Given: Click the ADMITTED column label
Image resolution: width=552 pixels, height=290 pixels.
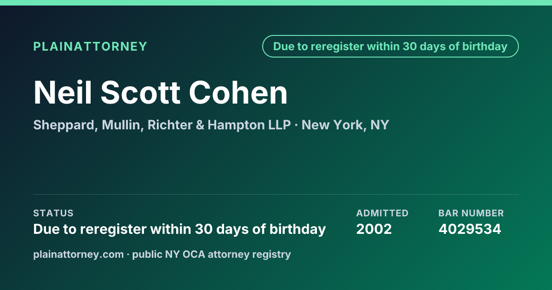Looking at the screenshot, I should coord(382,213).
